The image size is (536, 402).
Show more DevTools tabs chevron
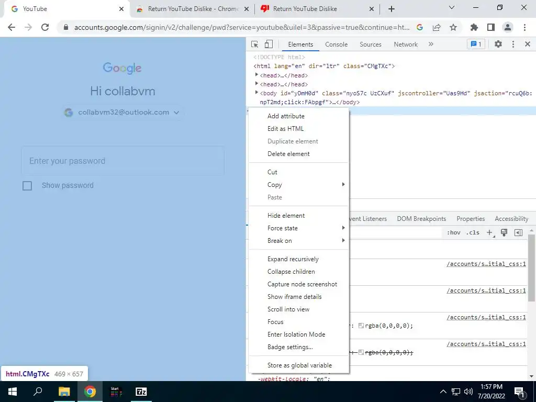[431, 44]
